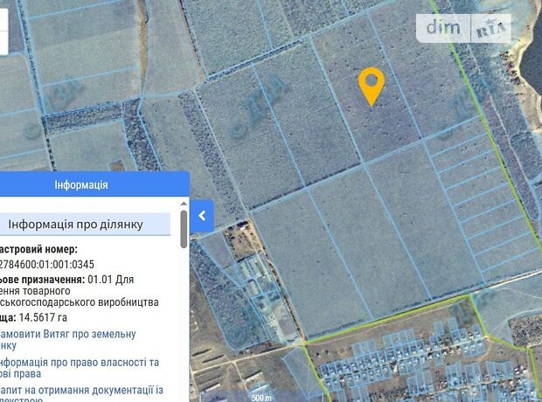Click the map zoom-in control at top left
The height and width of the screenshot is (402, 542).
click(3, 19)
